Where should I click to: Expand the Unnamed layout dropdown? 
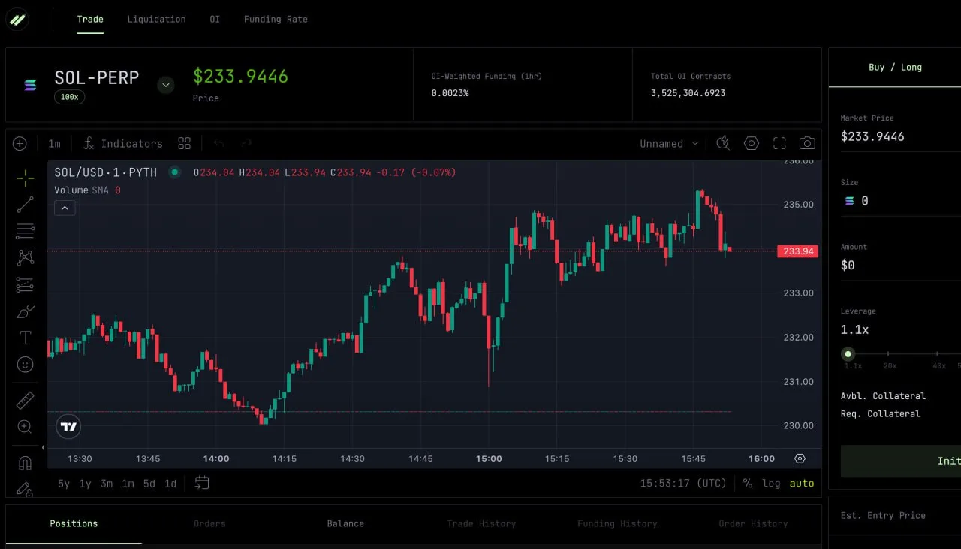pyautogui.click(x=668, y=143)
